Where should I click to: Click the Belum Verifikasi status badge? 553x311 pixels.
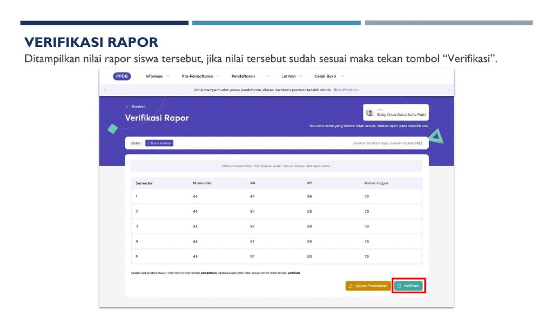(159, 143)
